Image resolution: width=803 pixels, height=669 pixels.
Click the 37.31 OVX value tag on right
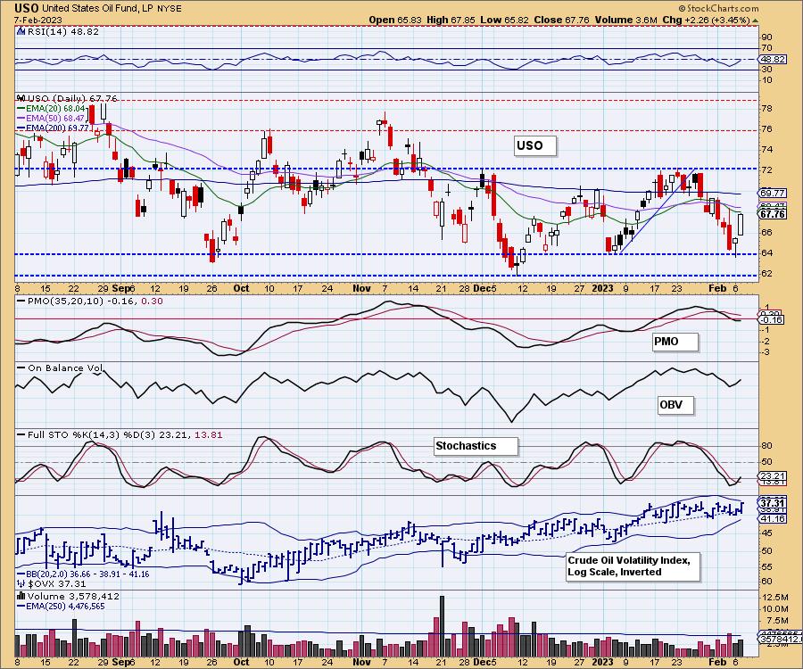[773, 503]
